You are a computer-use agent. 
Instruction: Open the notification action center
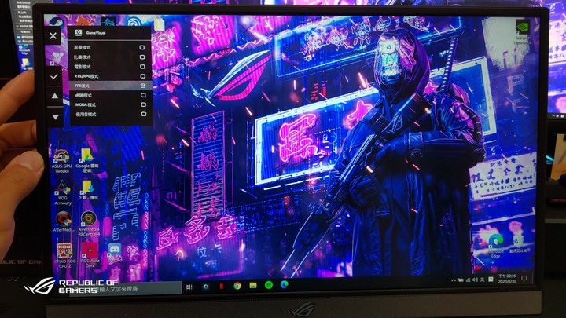pos(524,278)
